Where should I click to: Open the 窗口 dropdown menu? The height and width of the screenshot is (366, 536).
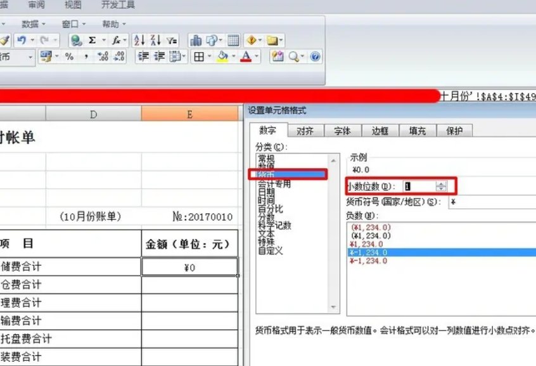[73, 24]
